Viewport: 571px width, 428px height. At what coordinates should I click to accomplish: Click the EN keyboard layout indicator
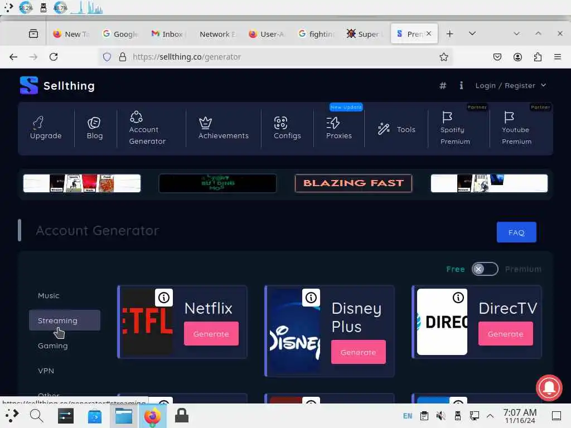click(x=408, y=416)
